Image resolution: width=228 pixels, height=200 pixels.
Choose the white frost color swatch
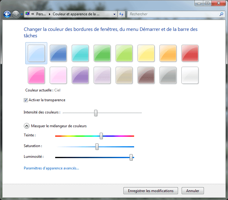click(190, 75)
